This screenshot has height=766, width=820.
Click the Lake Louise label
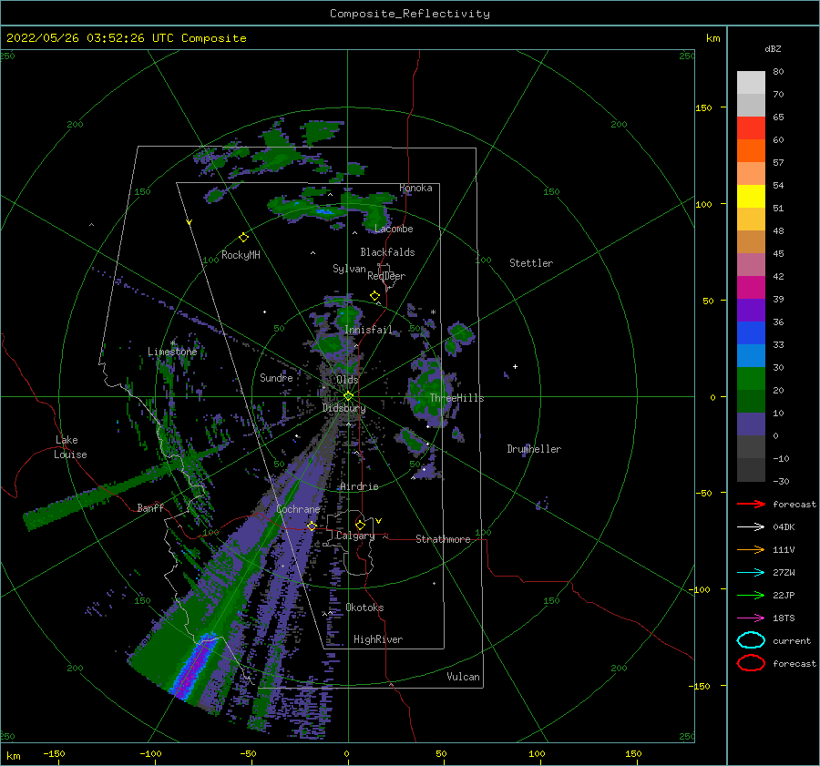(70, 447)
